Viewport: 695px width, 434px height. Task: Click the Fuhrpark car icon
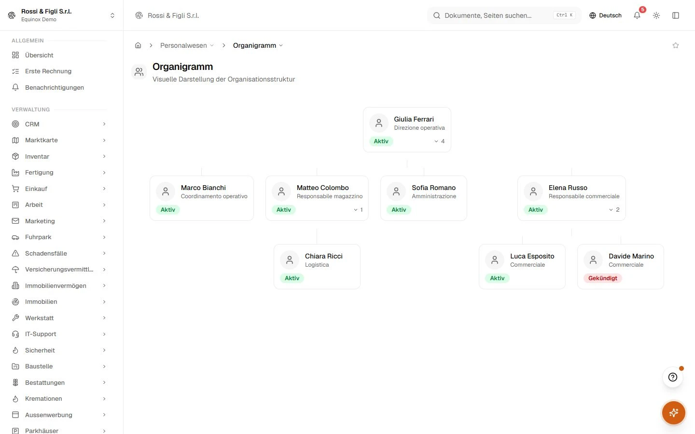pyautogui.click(x=15, y=237)
